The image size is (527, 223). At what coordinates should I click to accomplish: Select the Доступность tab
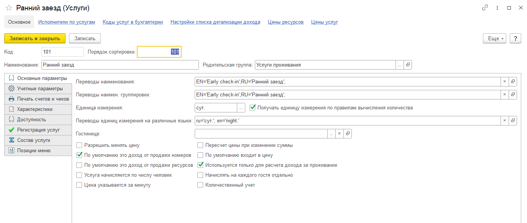click(38, 120)
